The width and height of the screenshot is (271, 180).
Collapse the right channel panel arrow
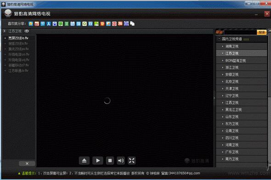215,98
